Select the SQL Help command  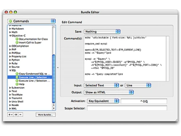[x=20, y=84]
